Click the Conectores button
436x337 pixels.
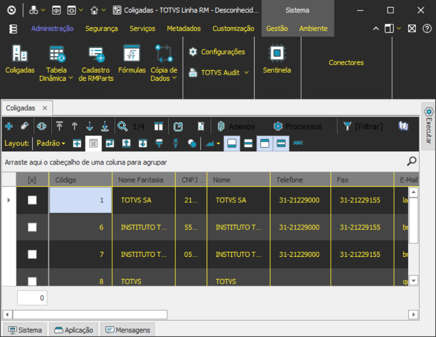(346, 63)
